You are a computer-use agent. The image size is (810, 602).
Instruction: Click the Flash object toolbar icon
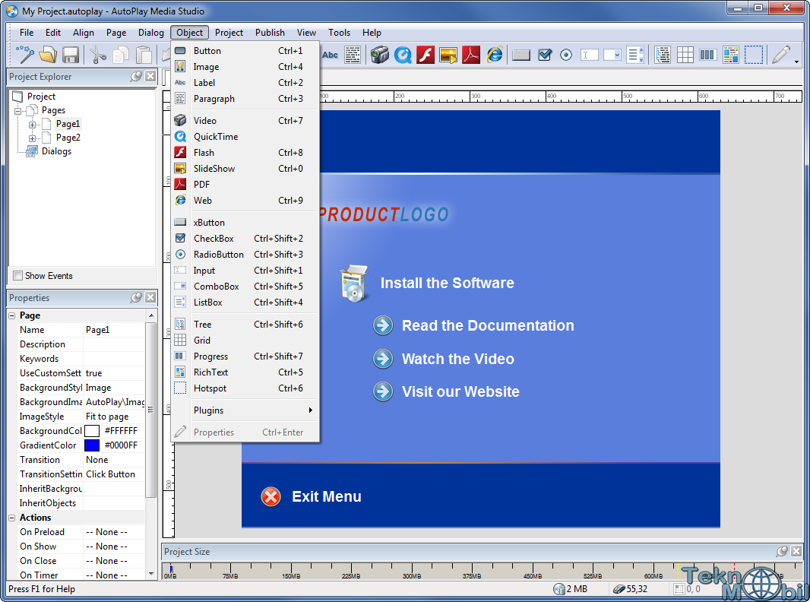pyautogui.click(x=426, y=55)
